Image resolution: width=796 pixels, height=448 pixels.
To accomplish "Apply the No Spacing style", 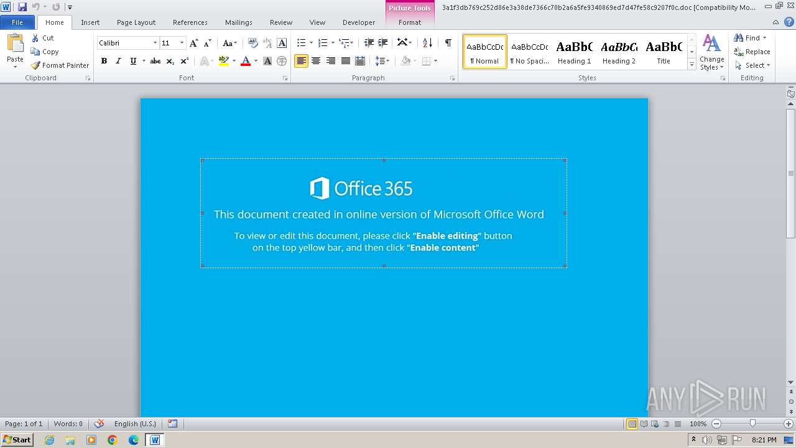I will [x=529, y=51].
